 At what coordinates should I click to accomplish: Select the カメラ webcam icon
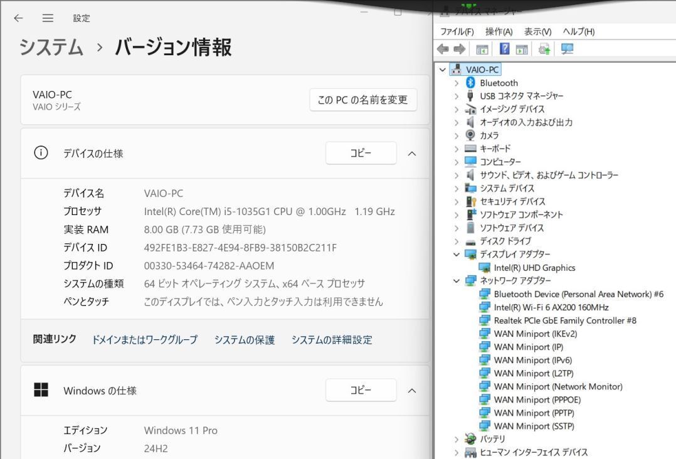[470, 135]
